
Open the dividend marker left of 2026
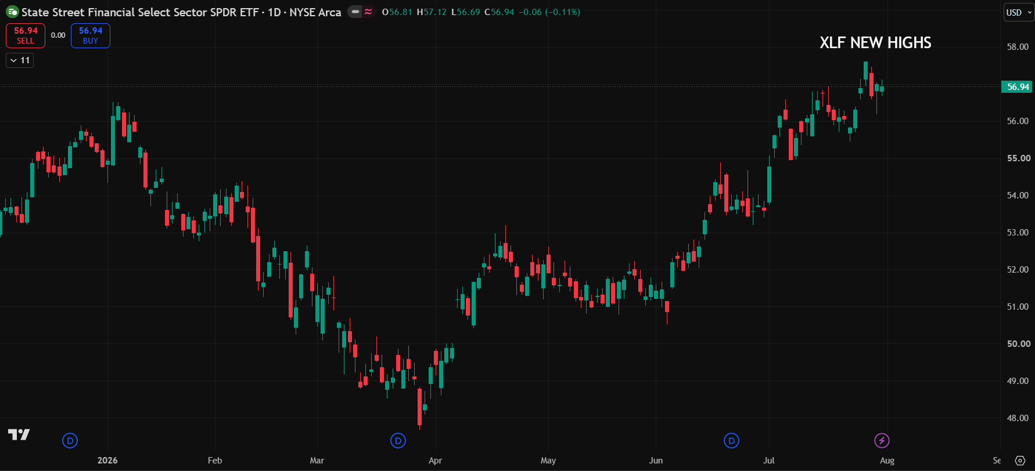tap(70, 441)
